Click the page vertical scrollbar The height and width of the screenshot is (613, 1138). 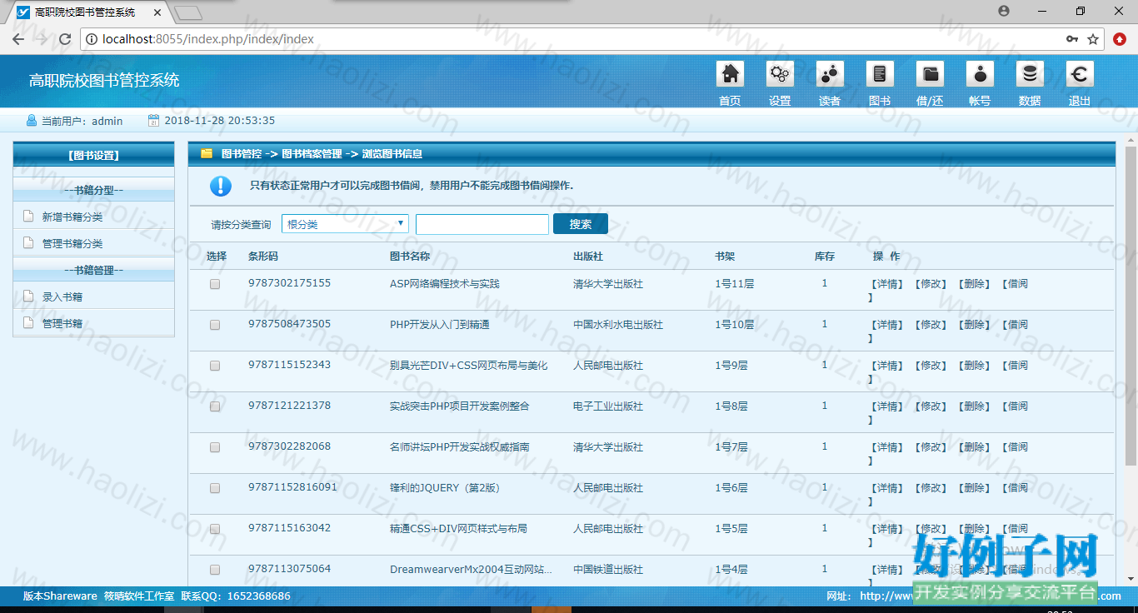click(x=1131, y=306)
